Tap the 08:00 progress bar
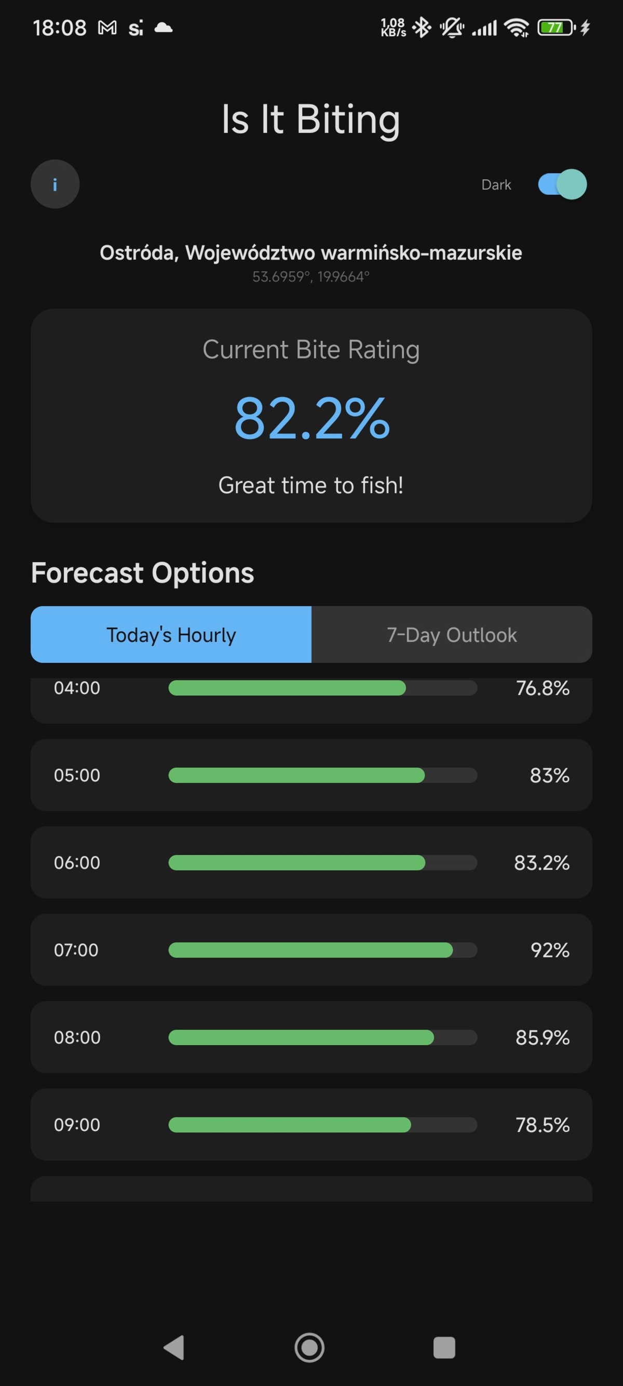The image size is (623, 1386). tap(322, 1037)
